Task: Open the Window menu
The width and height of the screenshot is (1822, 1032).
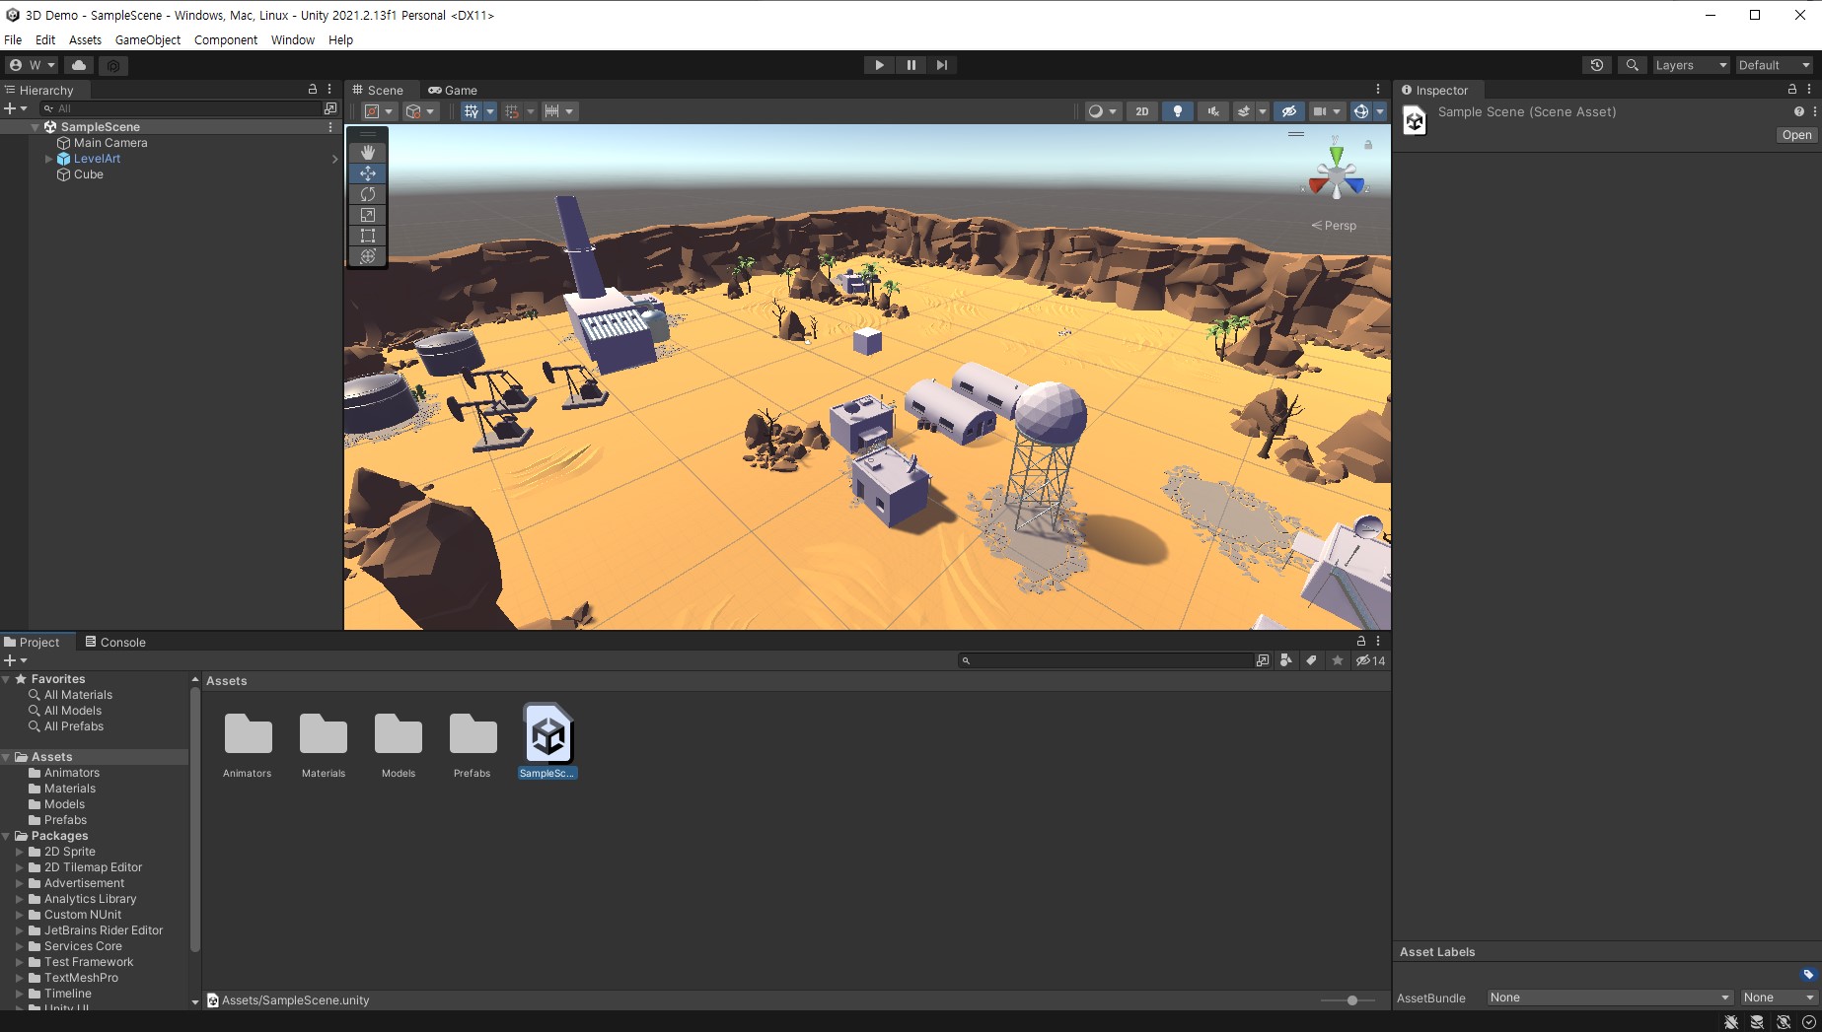Action: [293, 40]
